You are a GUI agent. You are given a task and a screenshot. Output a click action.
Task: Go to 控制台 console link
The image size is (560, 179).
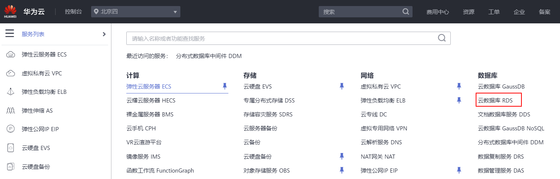click(73, 12)
